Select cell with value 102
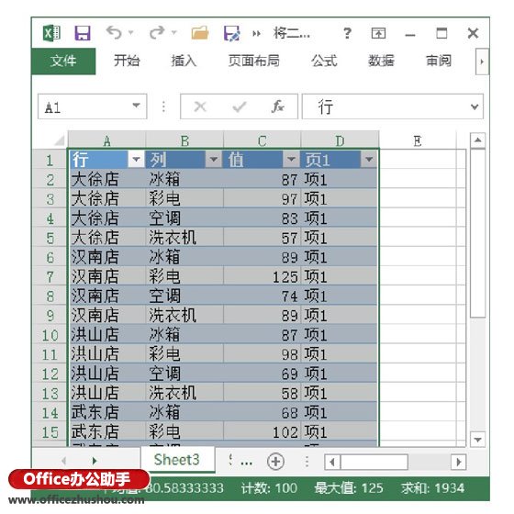 click(262, 432)
